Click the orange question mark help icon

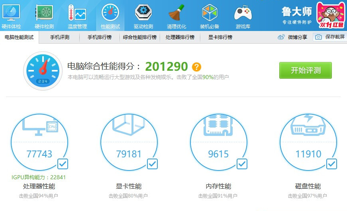click(196, 67)
